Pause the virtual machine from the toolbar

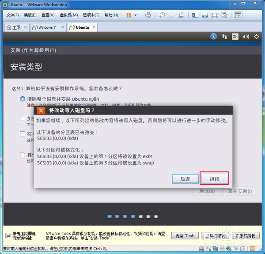tap(129, 15)
